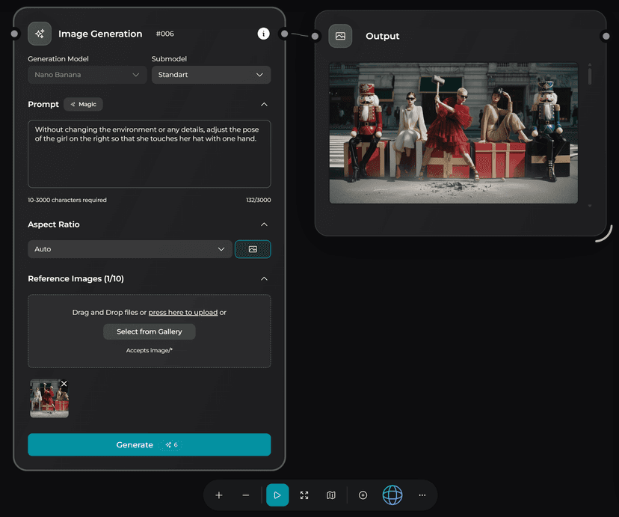
Task: Zoom out with the minus icon
Action: coord(246,495)
